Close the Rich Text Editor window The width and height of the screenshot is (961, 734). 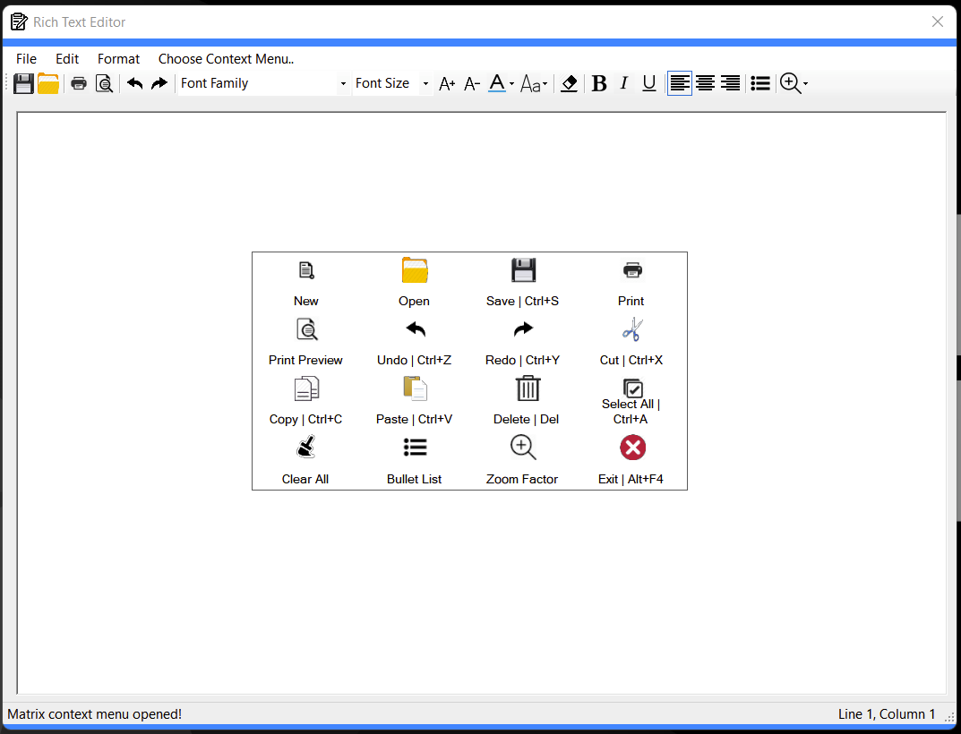pos(937,22)
